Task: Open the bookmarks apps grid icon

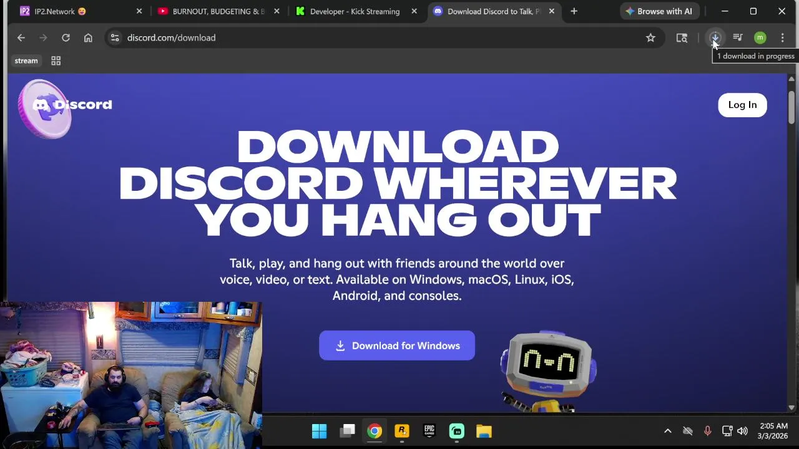Action: point(56,60)
